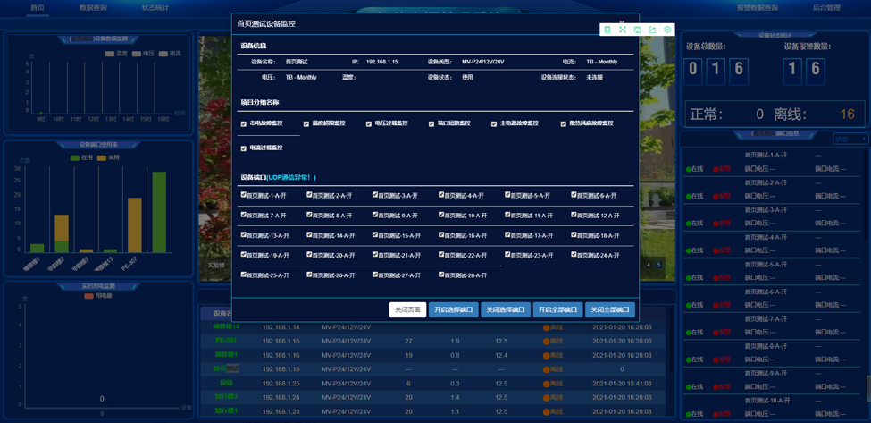Uncheck the 电流过载监控 checkbox
This screenshot has width=871, height=423.
[243, 148]
